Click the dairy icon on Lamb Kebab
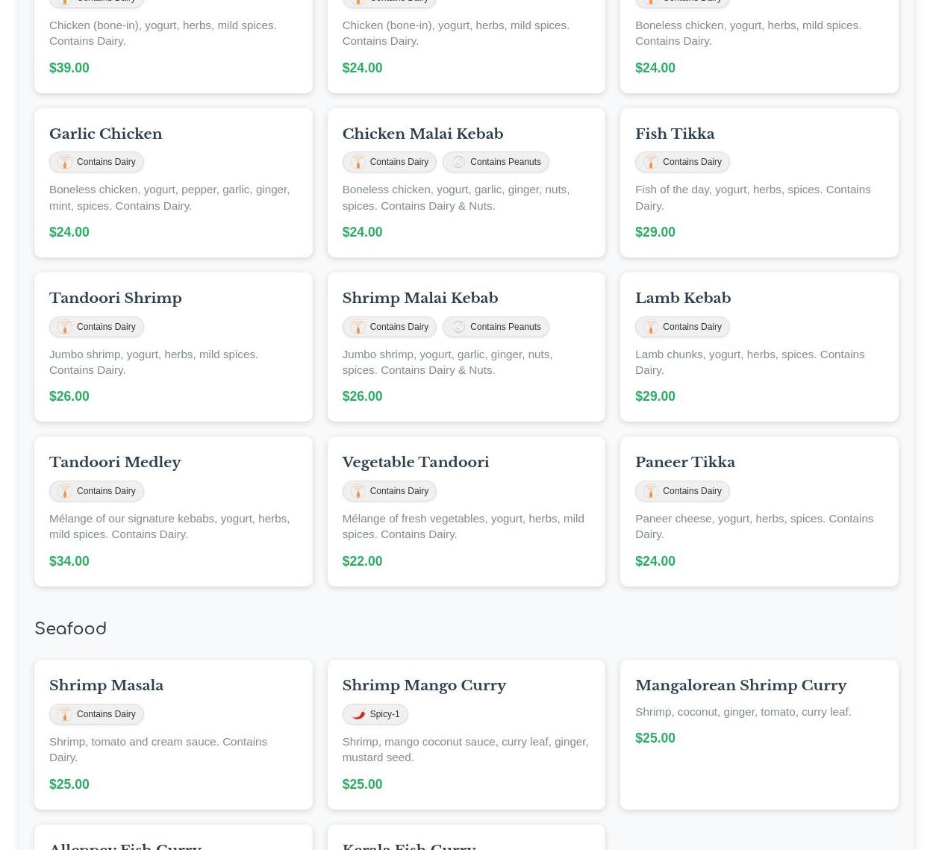Viewport: 933px width, 850px height. point(651,327)
